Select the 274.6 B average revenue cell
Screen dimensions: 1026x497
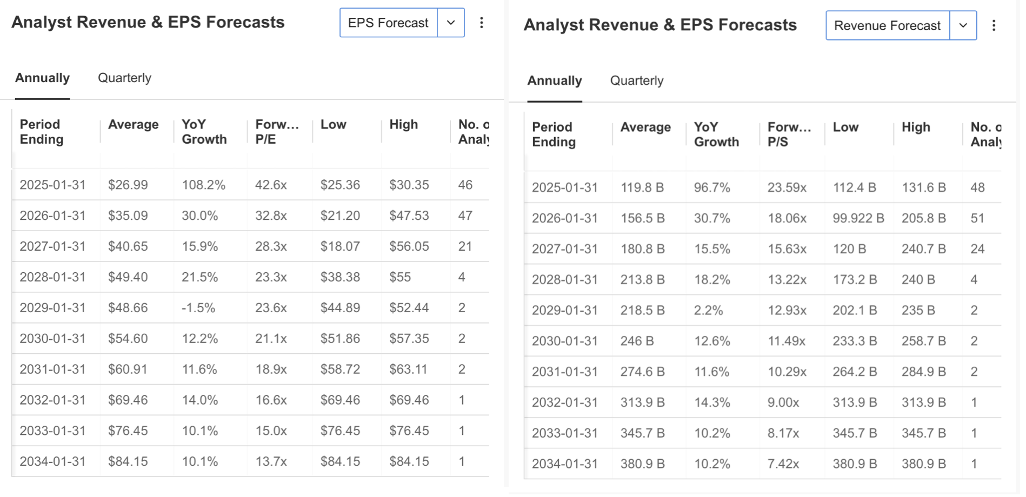click(642, 372)
